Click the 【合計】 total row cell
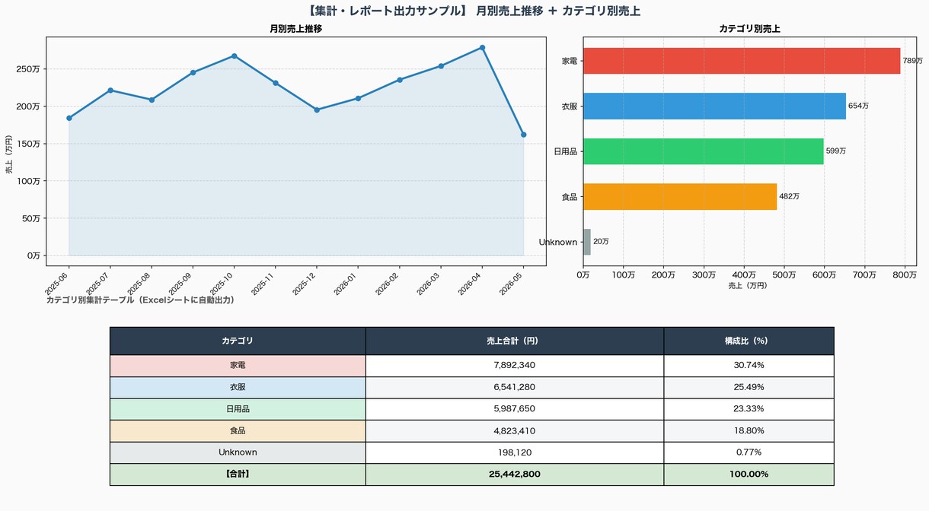Viewport: 929px width, 511px height. coord(238,474)
